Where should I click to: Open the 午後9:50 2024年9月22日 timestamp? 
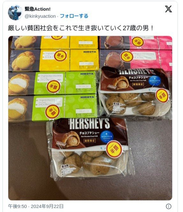[36, 206]
